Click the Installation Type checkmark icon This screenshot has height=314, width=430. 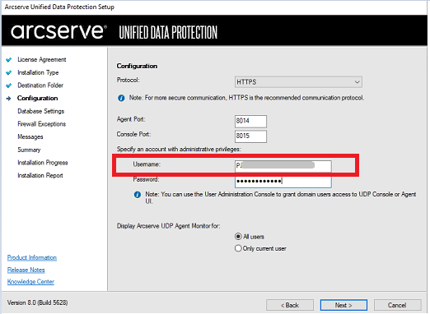click(9, 72)
